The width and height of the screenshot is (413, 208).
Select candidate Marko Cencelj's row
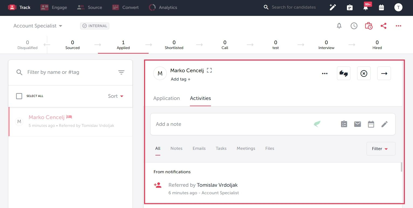pyautogui.click(x=70, y=121)
